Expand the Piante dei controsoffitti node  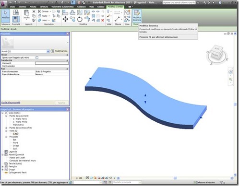[6, 128]
